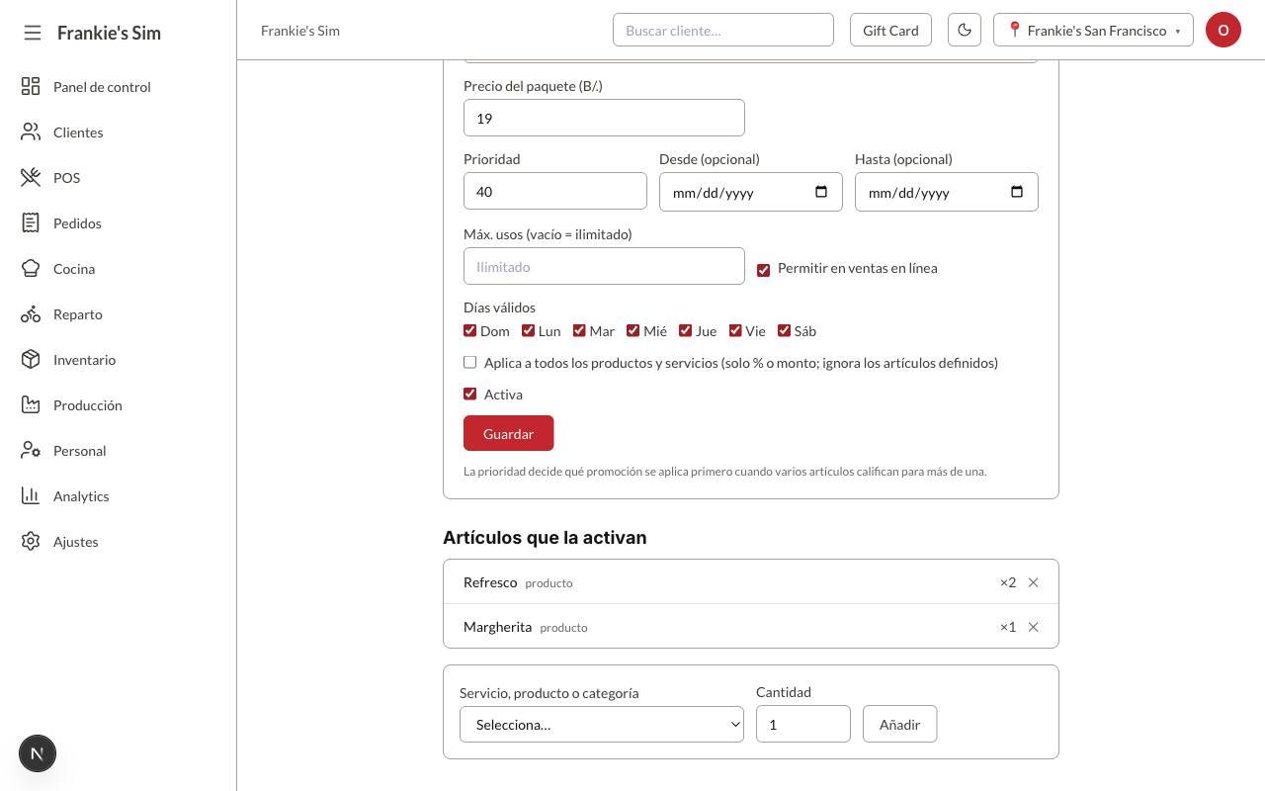Click the Panel de control dashboard icon

(x=31, y=87)
